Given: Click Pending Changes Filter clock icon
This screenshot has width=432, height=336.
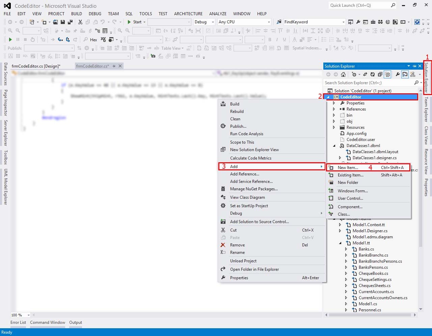Looking at the screenshot, I should click(354, 74).
